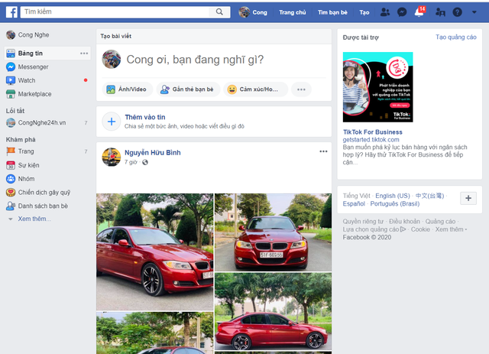Click the 'Tạo quảng cáo' link
Viewport: 489px width, 354px height.
[x=456, y=37]
